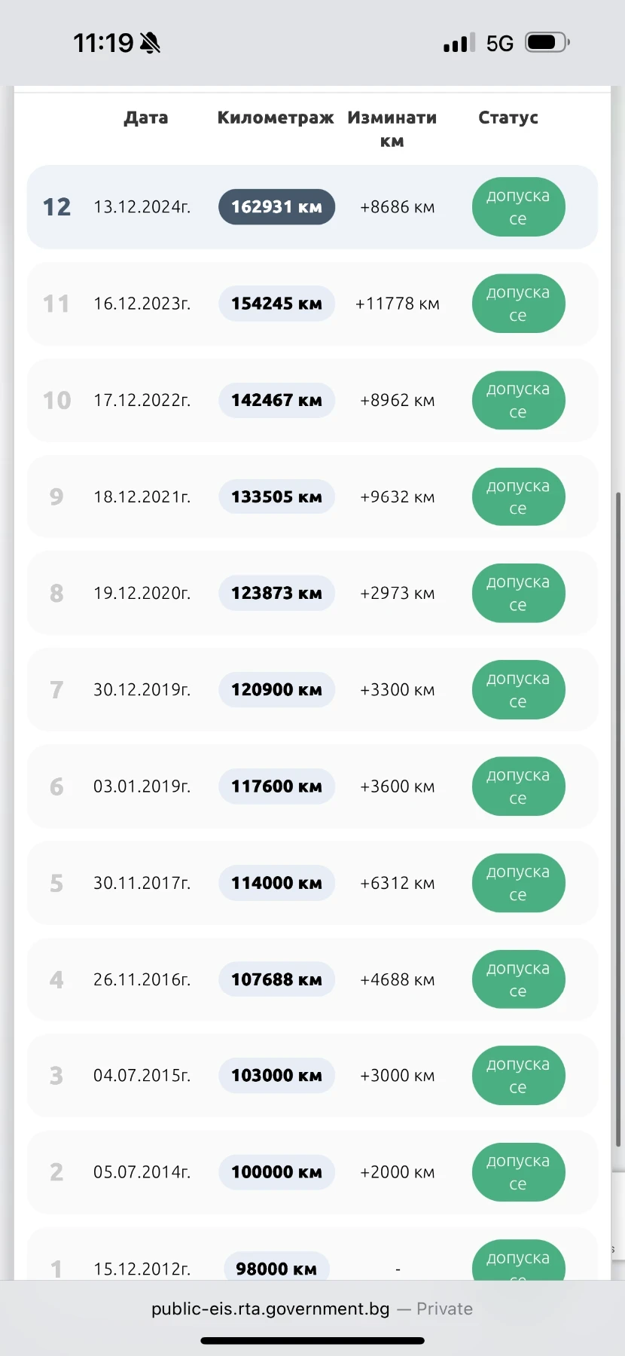Tap the public-eis.rta.government.bg address bar
Screen dimensions: 625x1356
312,1309
